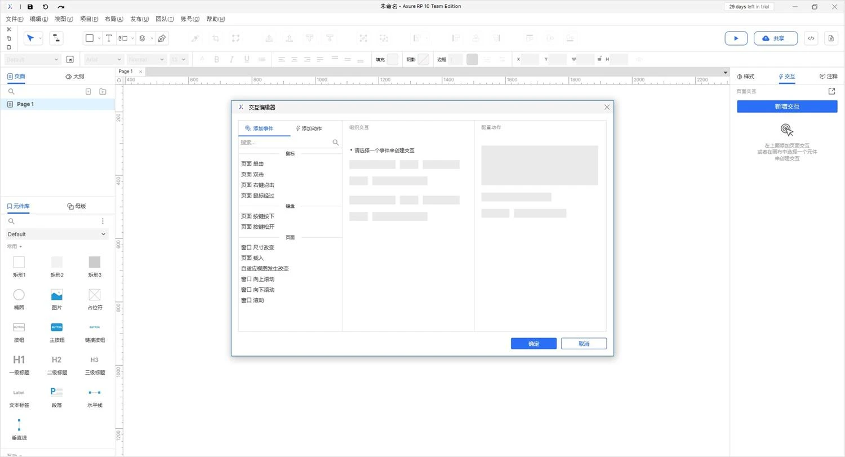Select the form widget insert tool

pos(123,38)
